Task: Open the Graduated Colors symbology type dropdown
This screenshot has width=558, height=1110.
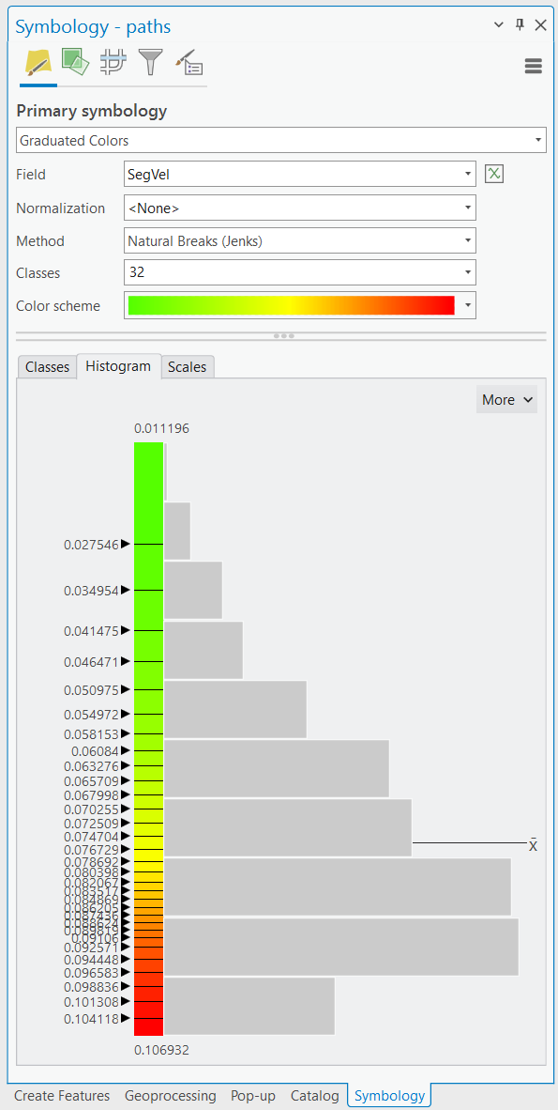Action: point(280,140)
